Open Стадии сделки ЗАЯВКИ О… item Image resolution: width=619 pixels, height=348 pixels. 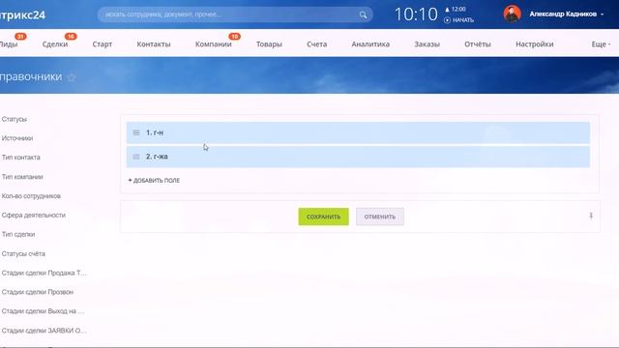44,331
